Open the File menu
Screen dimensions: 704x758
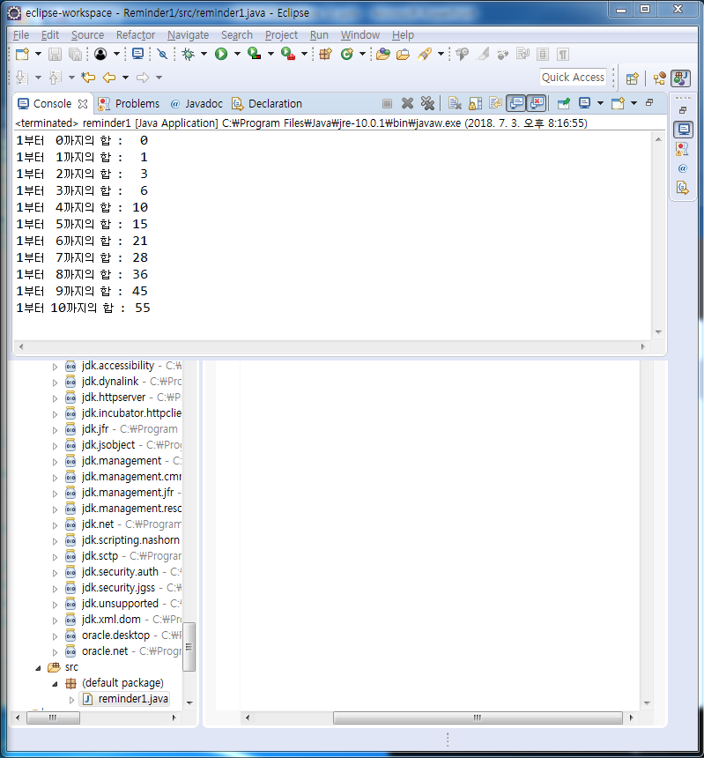click(21, 34)
